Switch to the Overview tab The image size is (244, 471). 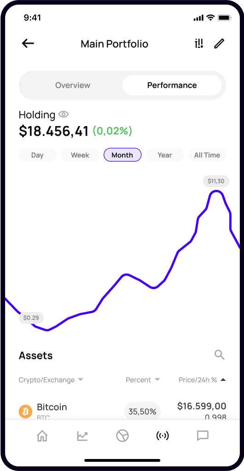tap(73, 85)
